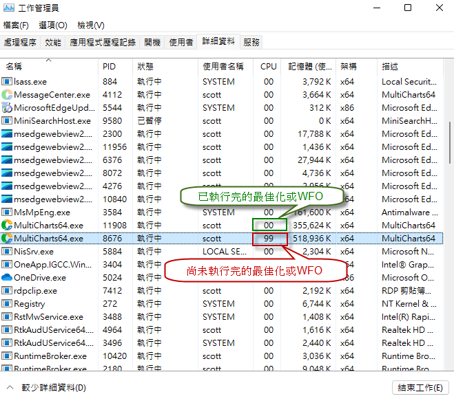454x403 pixels.
Task: Click msedgewebview2 icon with PID 4276
Action: (7, 186)
